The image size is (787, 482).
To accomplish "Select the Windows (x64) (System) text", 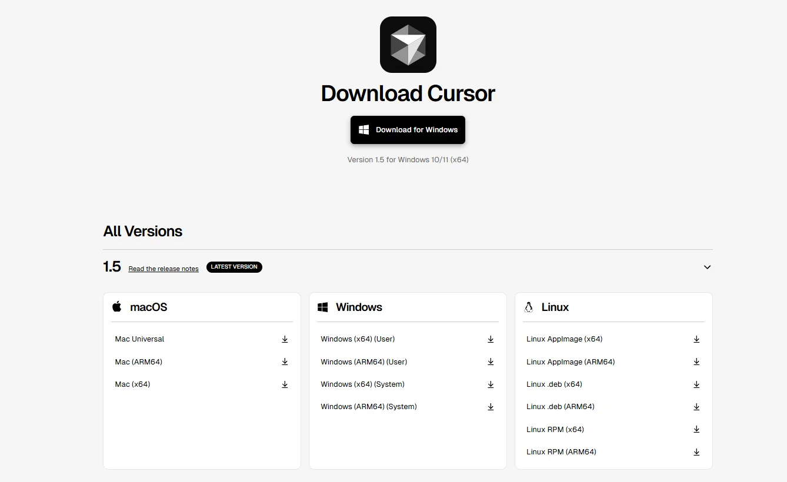I will [362, 384].
